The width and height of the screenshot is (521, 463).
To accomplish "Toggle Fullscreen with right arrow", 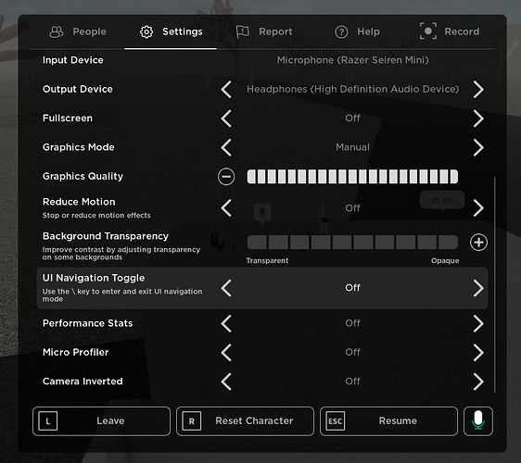I will point(478,119).
